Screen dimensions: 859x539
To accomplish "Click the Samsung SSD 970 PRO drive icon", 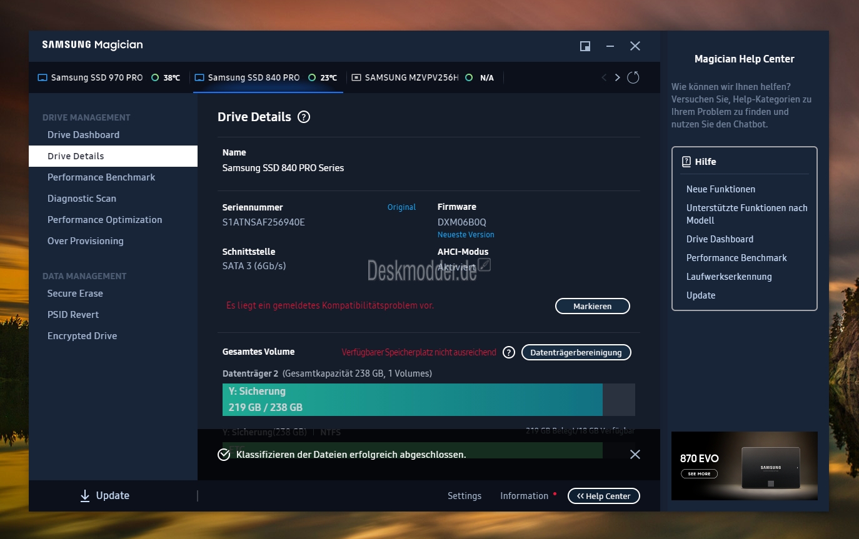I will (43, 78).
